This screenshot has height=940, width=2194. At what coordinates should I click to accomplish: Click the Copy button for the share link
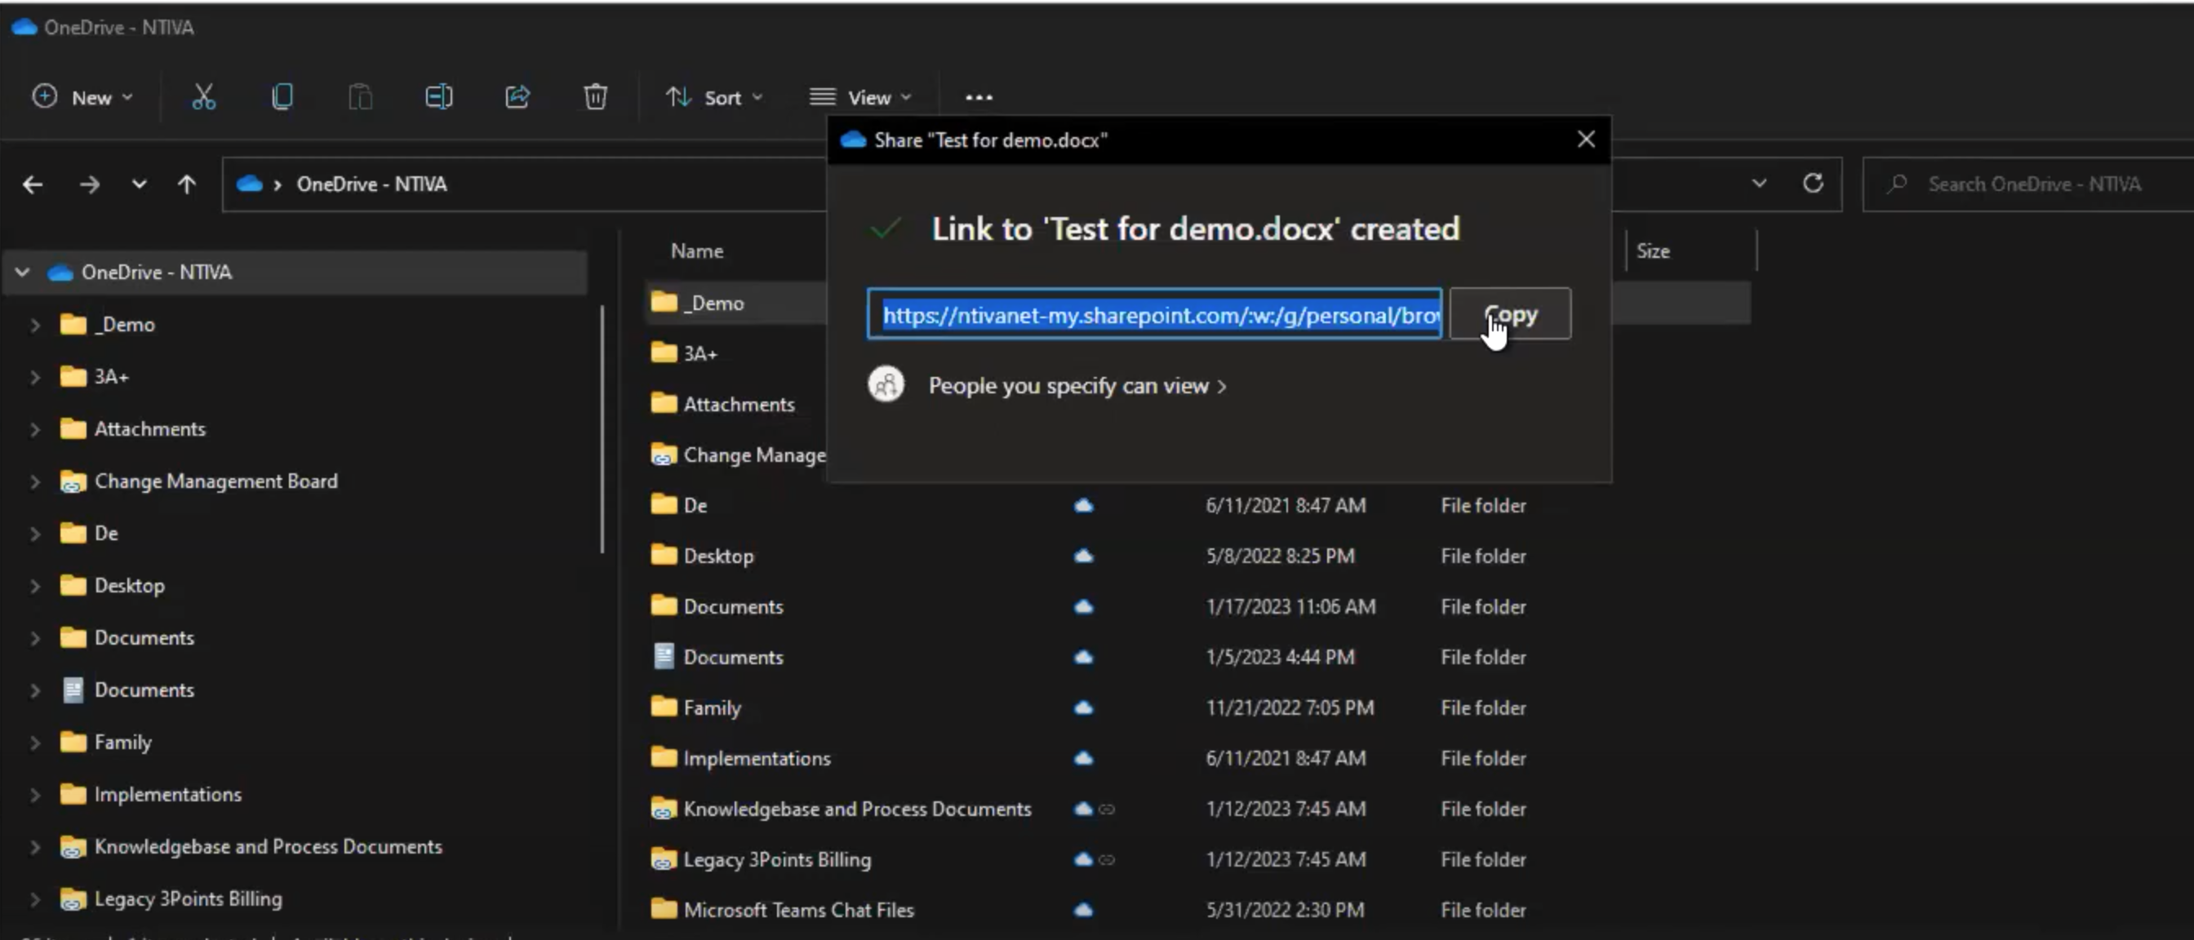click(1510, 313)
